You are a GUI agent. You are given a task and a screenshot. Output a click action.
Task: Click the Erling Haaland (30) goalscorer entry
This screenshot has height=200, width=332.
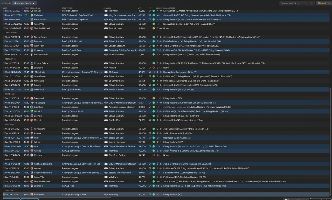coord(173,195)
